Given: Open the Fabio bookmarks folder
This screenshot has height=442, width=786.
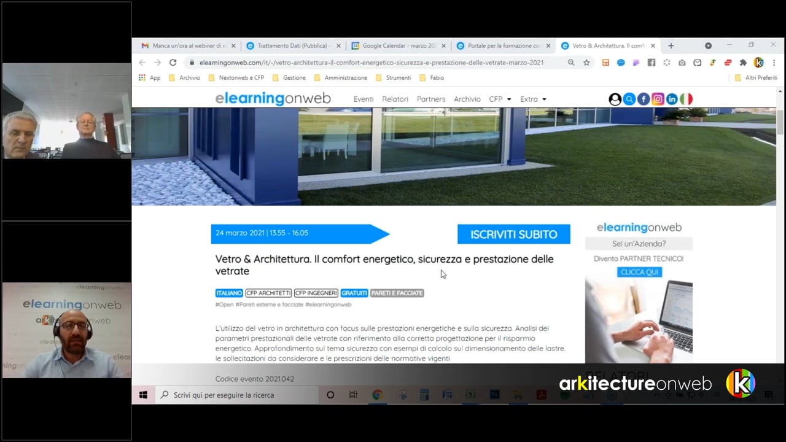Looking at the screenshot, I should pos(431,78).
